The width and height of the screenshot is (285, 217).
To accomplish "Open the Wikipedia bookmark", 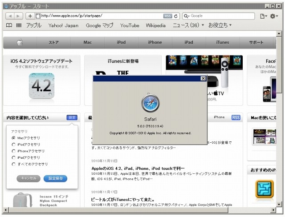I will [x=156, y=25].
